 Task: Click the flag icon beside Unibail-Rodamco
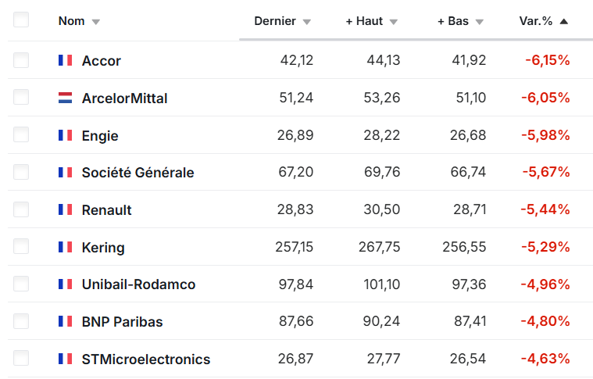point(65,284)
